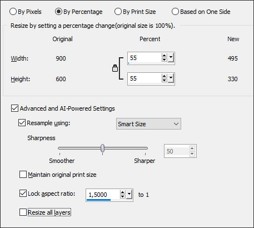This screenshot has height=228, width=254.
Task: Click the Sharpness slider handle
Action: [x=102, y=148]
